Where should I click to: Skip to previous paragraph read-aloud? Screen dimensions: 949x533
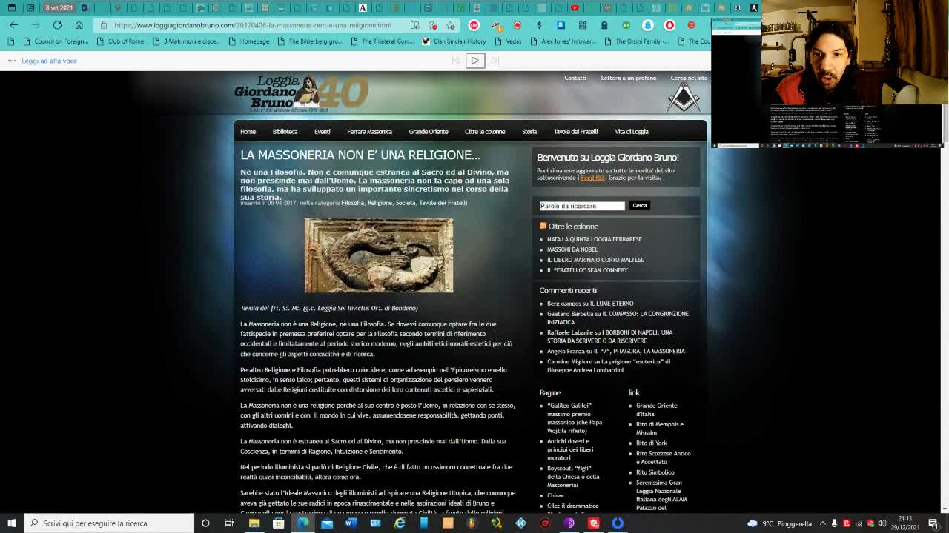456,61
